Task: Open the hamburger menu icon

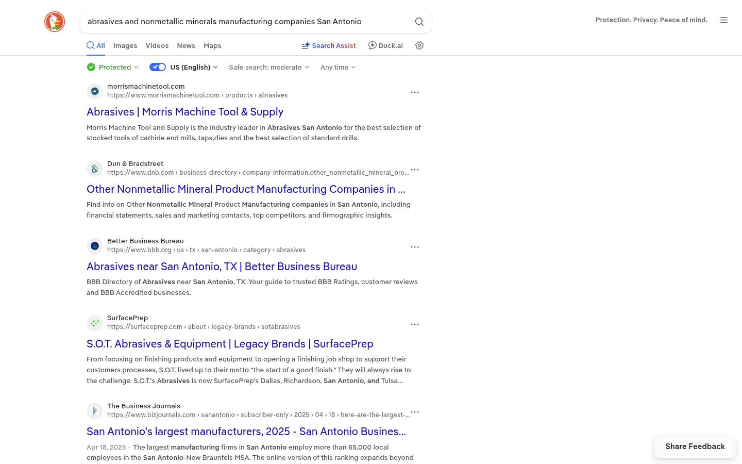Action: (x=724, y=20)
